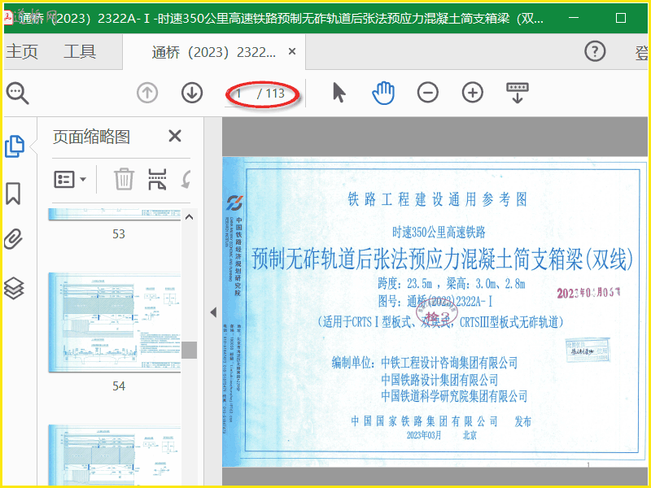Activate the hand pan tool
The width and height of the screenshot is (651, 488).
[x=383, y=93]
